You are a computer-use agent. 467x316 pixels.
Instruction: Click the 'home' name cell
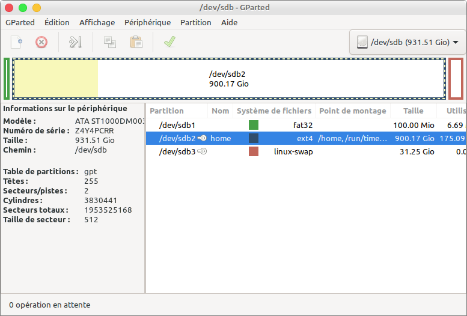[221, 139]
